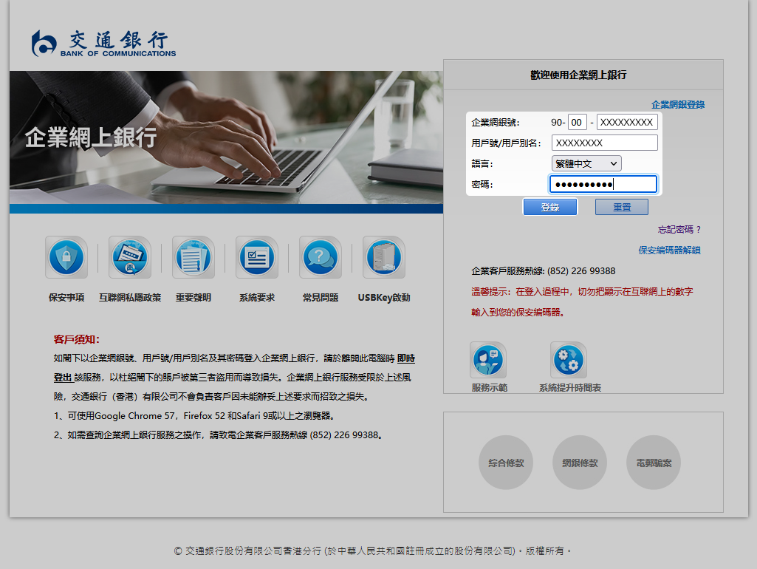Click the USBKey啟動 label text

click(x=384, y=298)
